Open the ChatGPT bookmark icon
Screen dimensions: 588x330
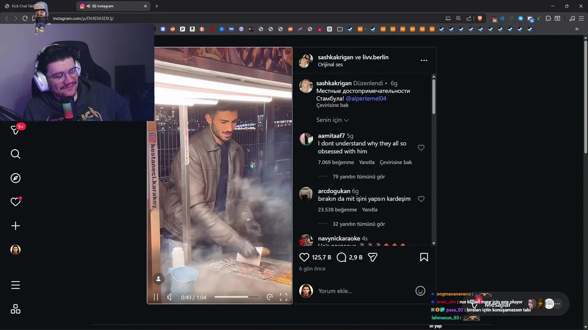click(329, 29)
